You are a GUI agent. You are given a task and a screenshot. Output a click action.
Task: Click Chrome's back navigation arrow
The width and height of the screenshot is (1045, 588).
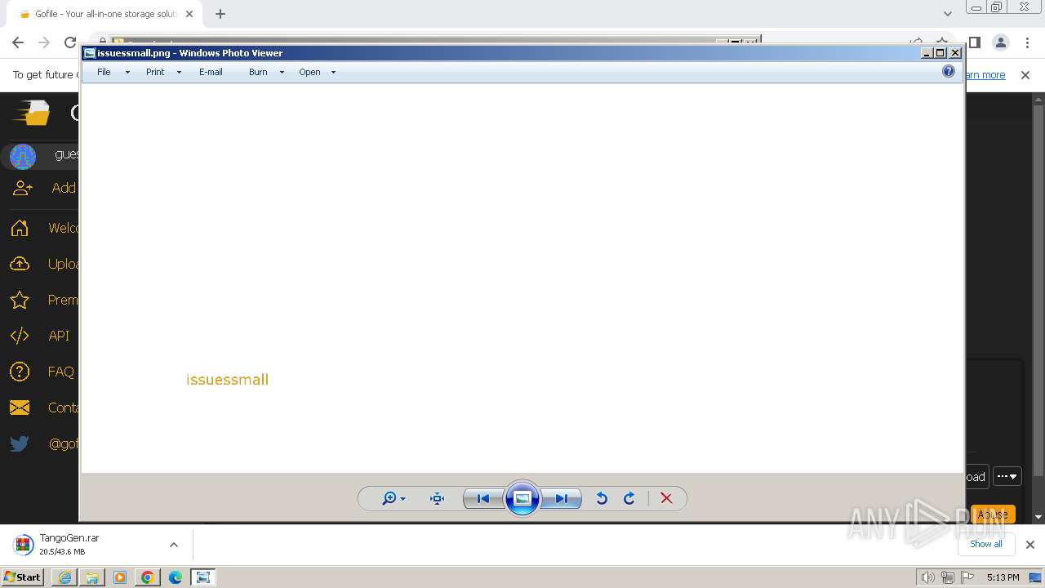(18, 42)
